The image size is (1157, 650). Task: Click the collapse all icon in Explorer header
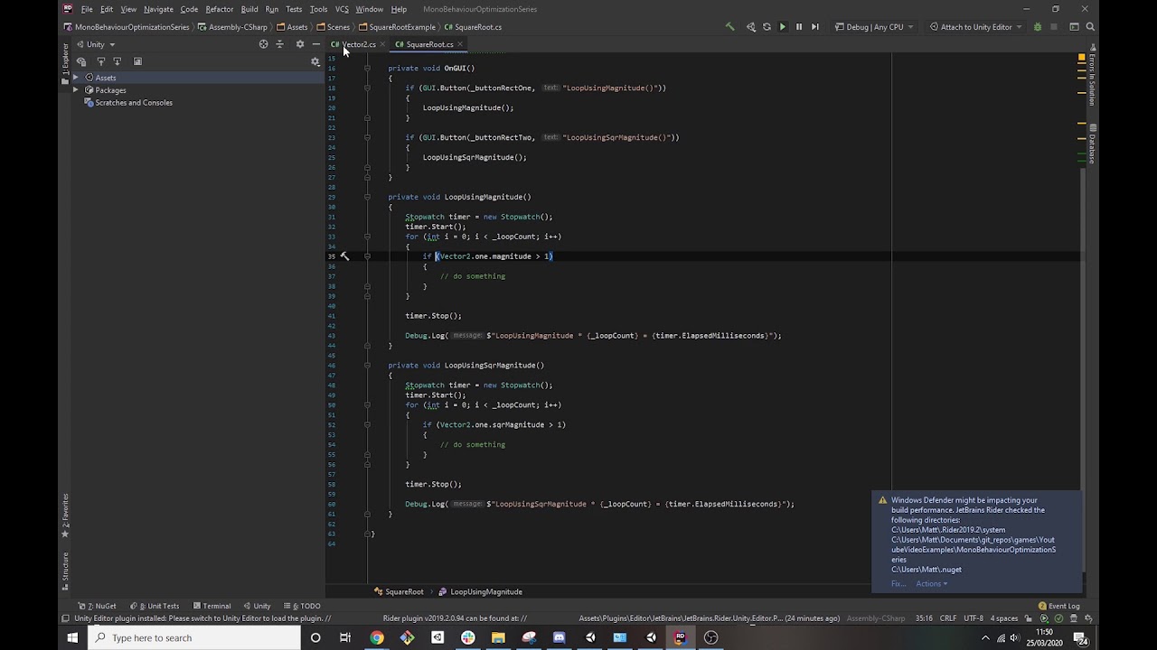point(279,44)
